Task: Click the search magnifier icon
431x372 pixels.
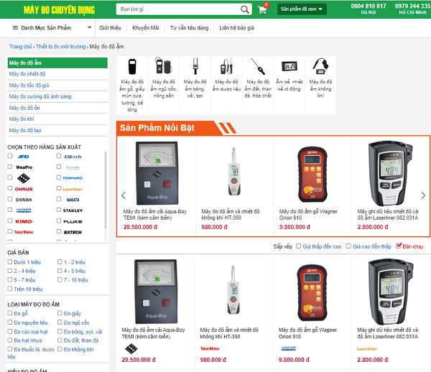Action: pyautogui.click(x=244, y=9)
